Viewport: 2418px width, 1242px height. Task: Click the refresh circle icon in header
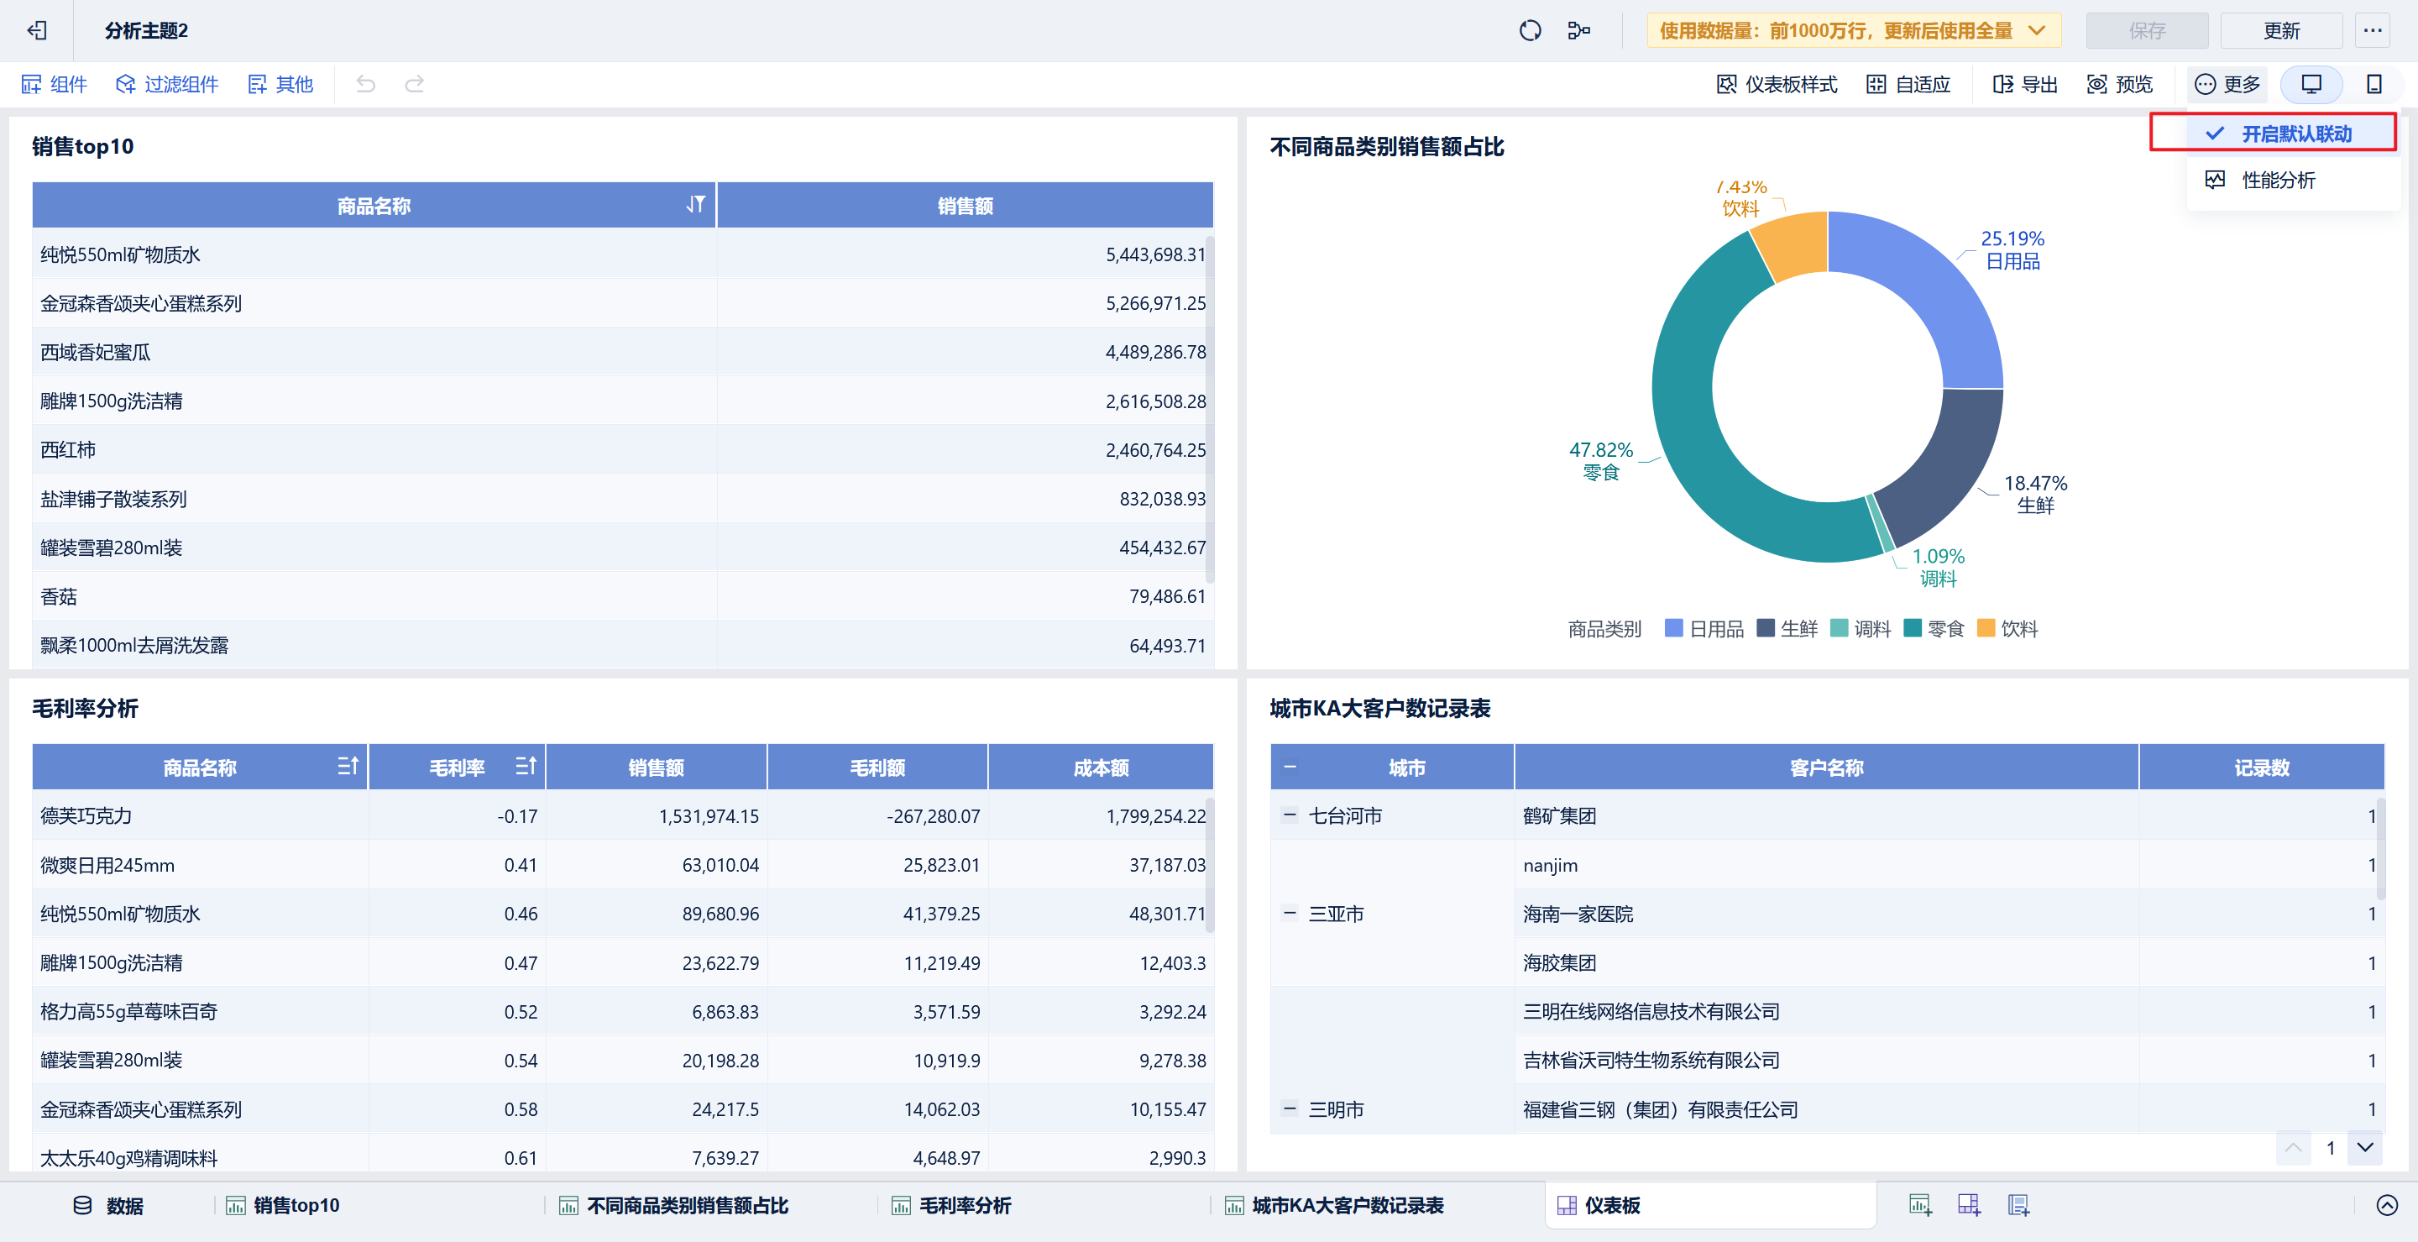[1529, 31]
